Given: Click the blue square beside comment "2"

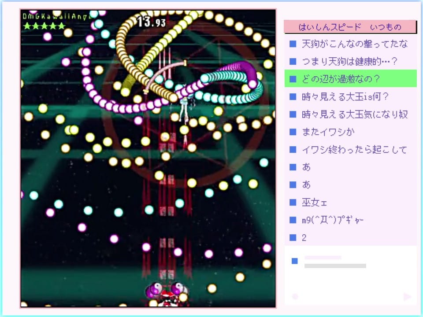Looking at the screenshot, I should point(293,238).
